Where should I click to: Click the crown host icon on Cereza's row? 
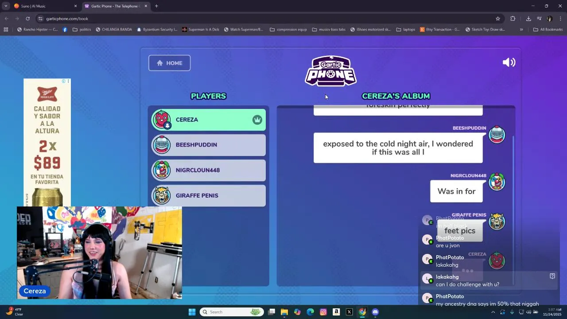257,120
